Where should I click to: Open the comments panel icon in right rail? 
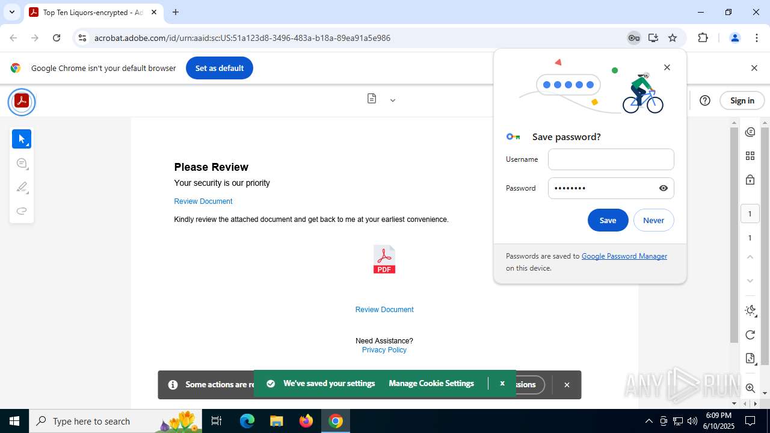750,132
